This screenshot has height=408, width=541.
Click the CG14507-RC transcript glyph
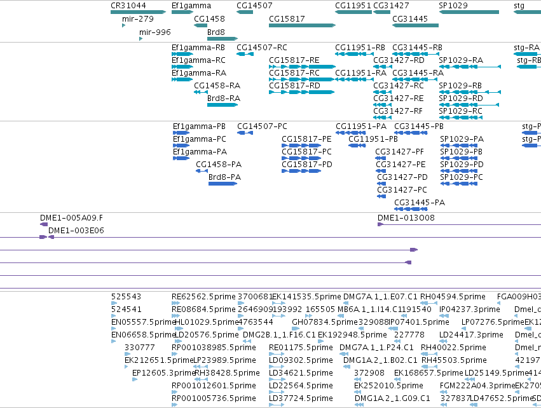pos(245,54)
